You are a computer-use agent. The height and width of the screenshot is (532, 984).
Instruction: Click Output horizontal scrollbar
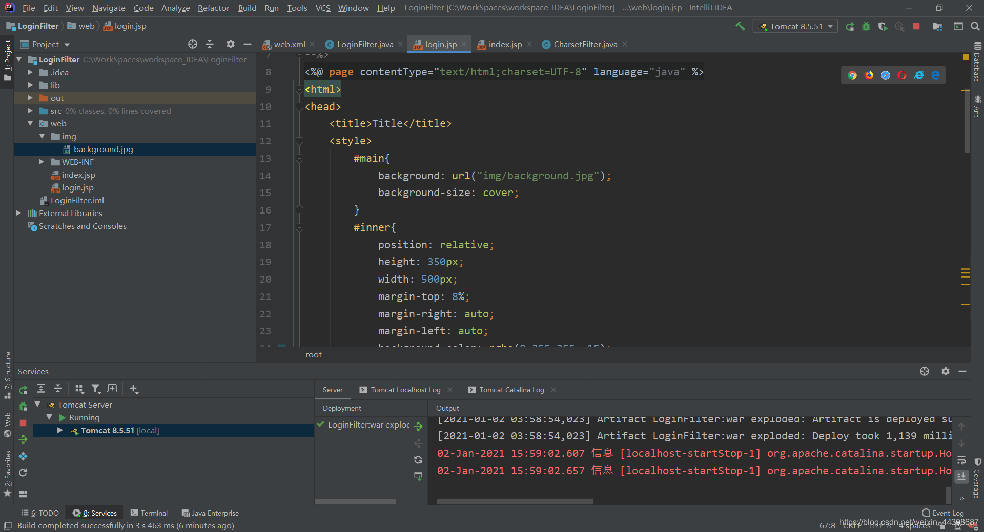coord(515,501)
